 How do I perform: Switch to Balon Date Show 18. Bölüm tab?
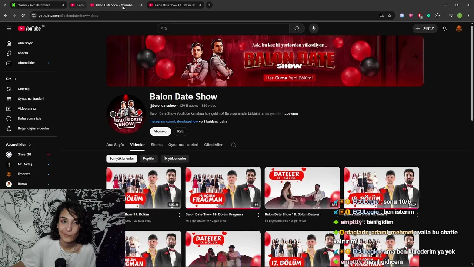(x=175, y=5)
